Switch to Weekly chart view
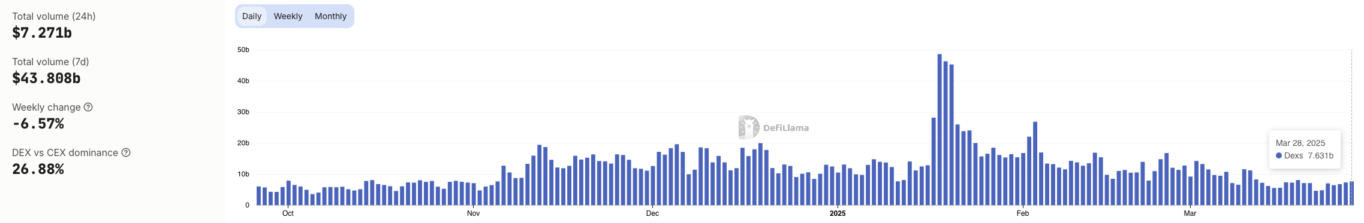 pyautogui.click(x=288, y=16)
